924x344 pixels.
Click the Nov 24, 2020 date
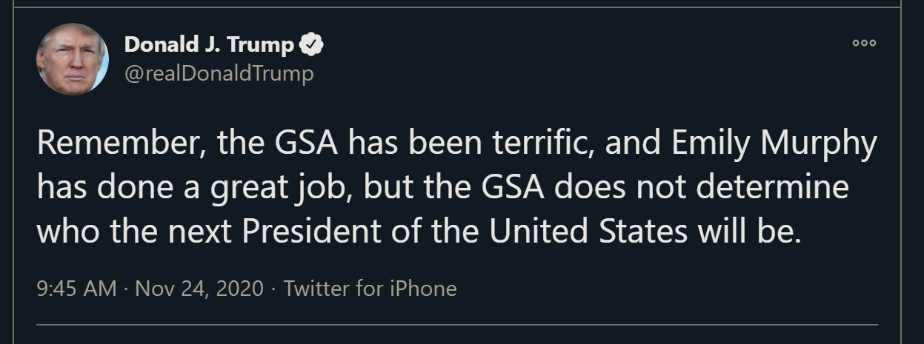(x=198, y=288)
